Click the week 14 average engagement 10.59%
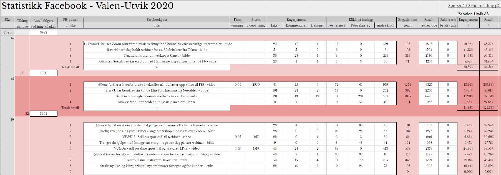The image size is (501, 175). click(468, 67)
